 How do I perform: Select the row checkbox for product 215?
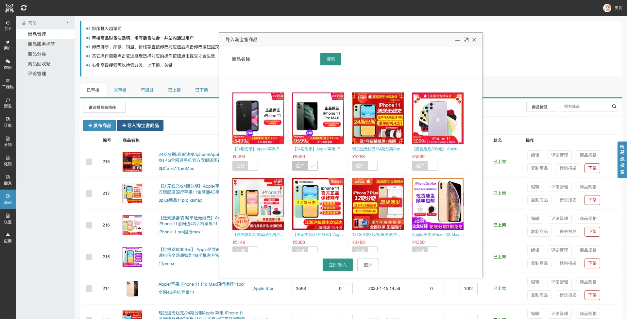(x=89, y=257)
